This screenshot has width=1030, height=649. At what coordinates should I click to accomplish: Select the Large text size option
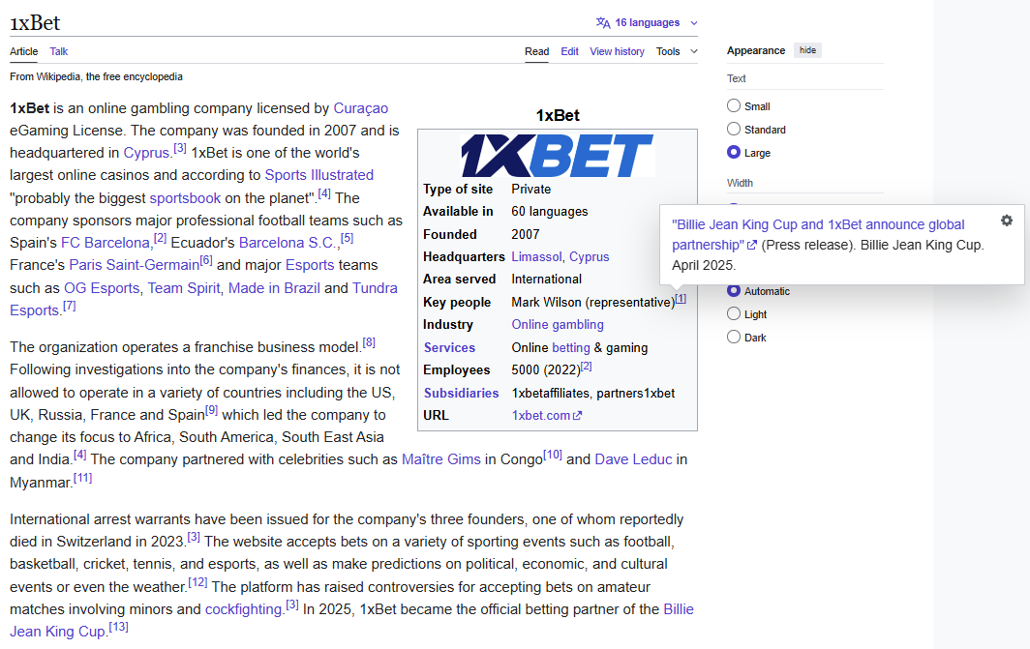[x=734, y=152]
